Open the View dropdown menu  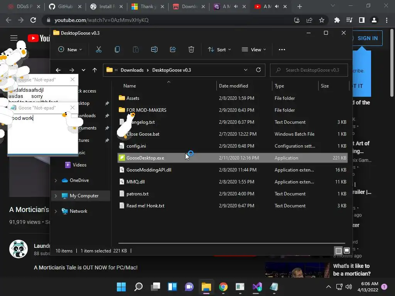pyautogui.click(x=254, y=50)
